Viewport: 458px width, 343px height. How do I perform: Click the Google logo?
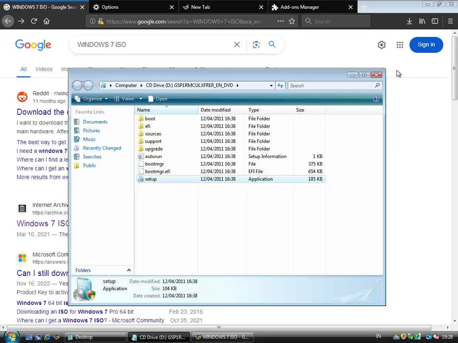[x=33, y=44]
